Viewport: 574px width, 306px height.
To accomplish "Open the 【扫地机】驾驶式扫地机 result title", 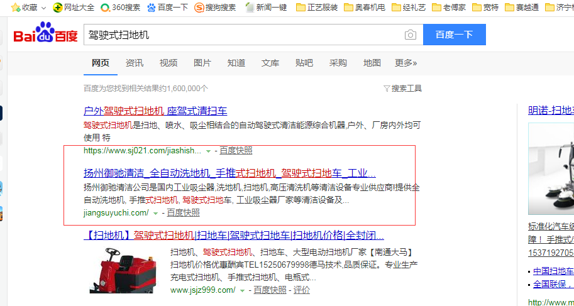I will pos(234,234).
